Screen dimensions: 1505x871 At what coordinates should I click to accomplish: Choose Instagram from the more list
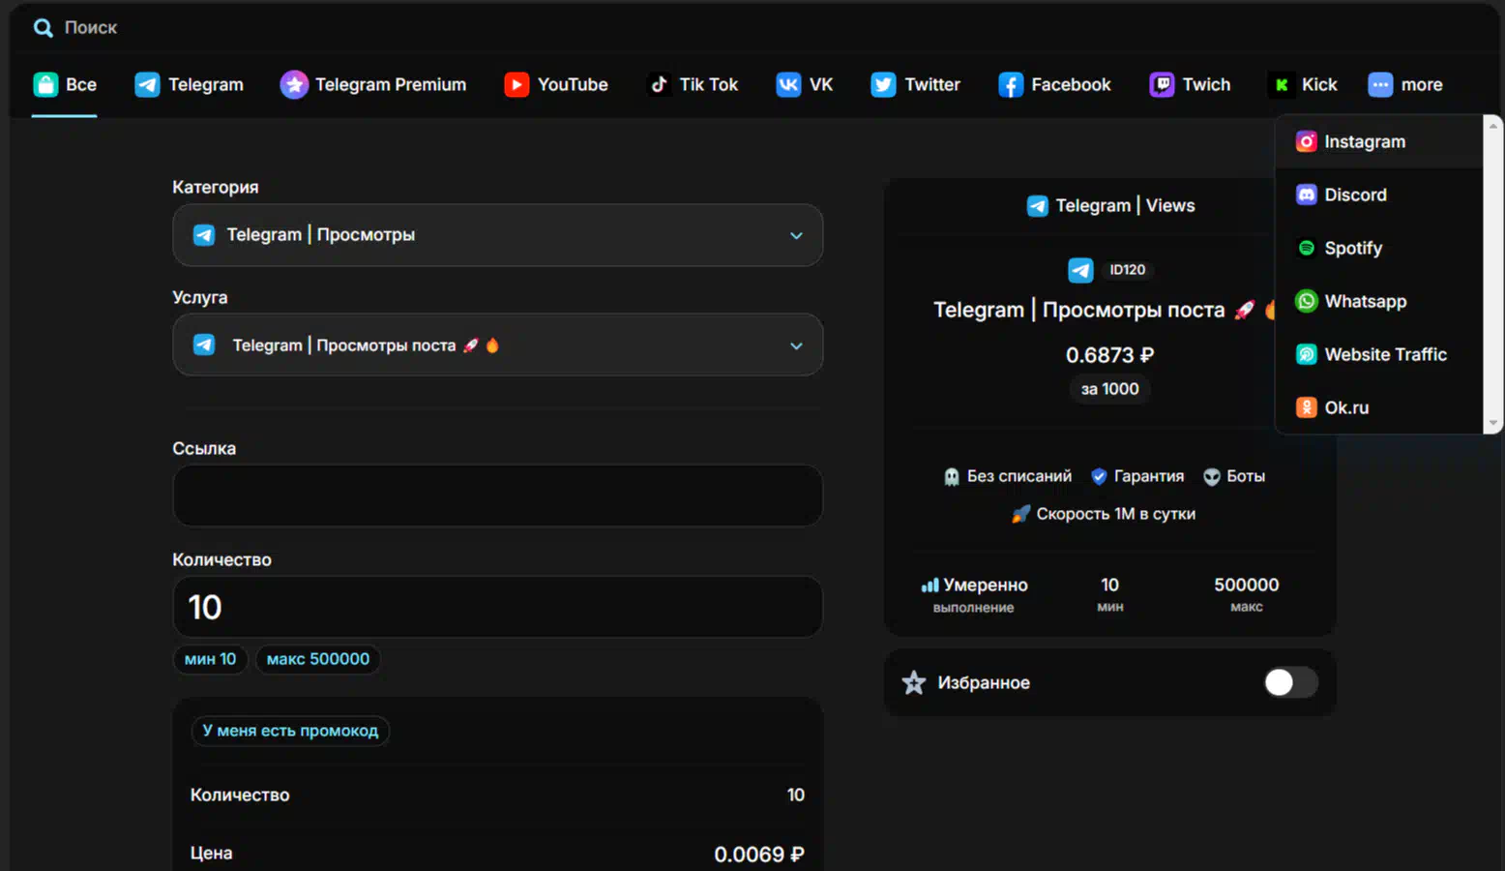point(1379,142)
